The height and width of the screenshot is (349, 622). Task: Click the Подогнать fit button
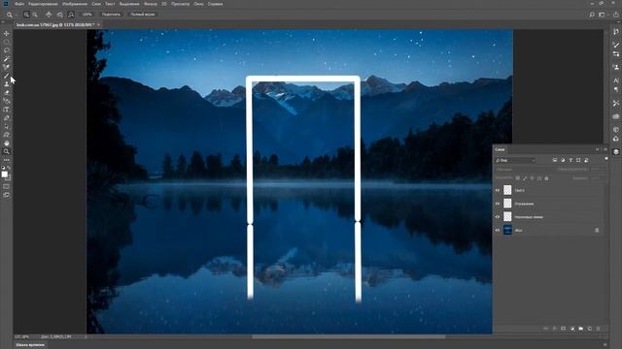click(x=111, y=15)
